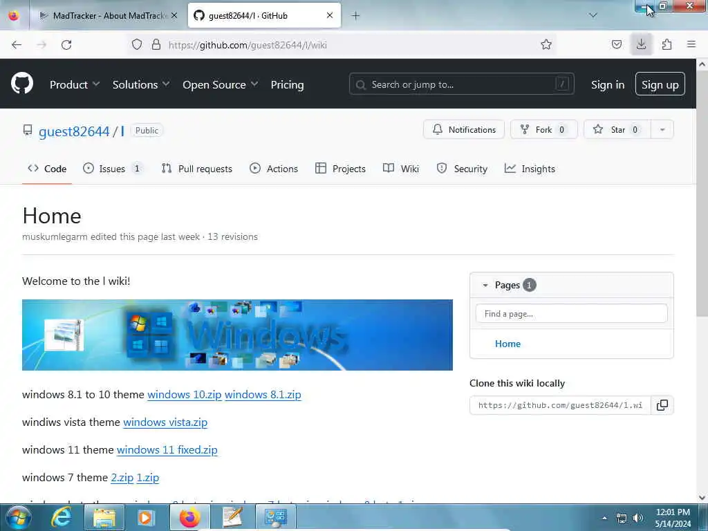
Task: Click the Windows Start orb
Action: [x=19, y=517]
